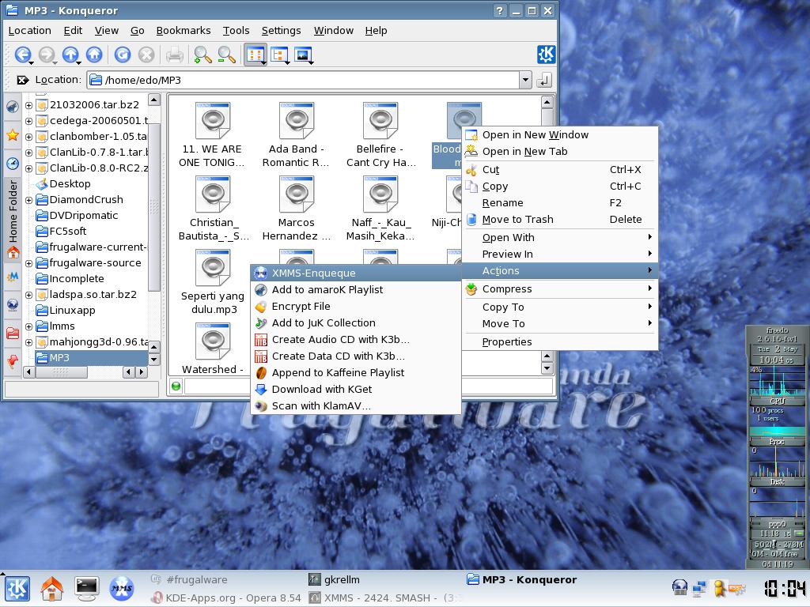Launch XMMS from the panel icon
This screenshot has height=607, width=810.
[x=121, y=589]
